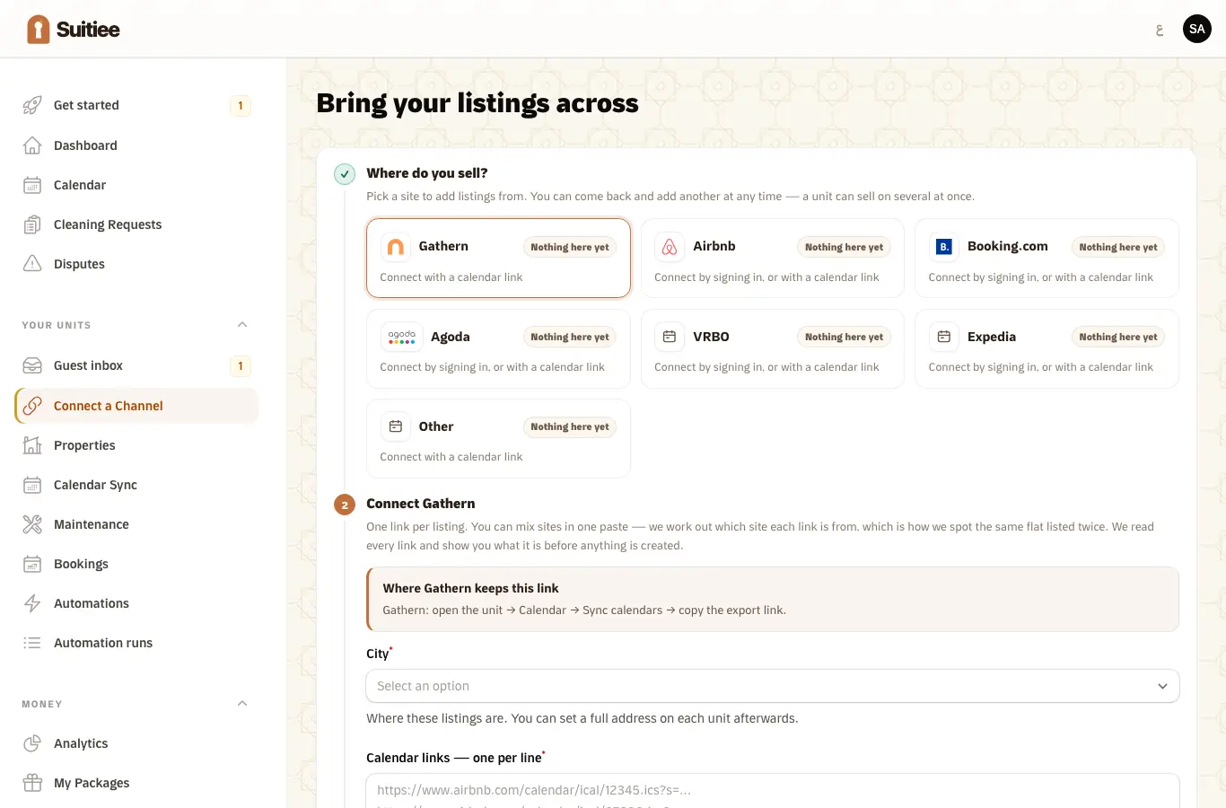Click the building icon for Properties
The width and height of the screenshot is (1226, 808).
[x=32, y=445]
